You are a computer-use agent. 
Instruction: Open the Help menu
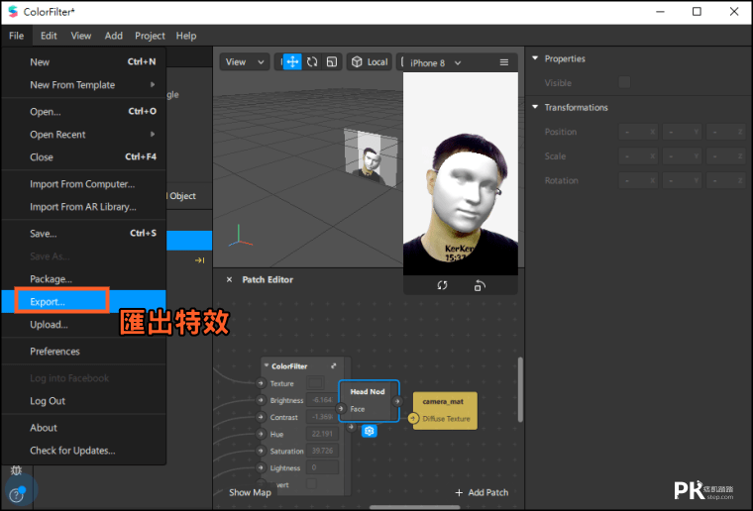186,36
